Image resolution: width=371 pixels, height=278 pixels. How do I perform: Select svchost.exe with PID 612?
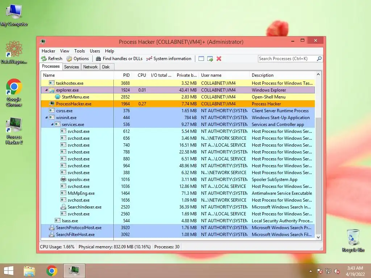coord(178,131)
